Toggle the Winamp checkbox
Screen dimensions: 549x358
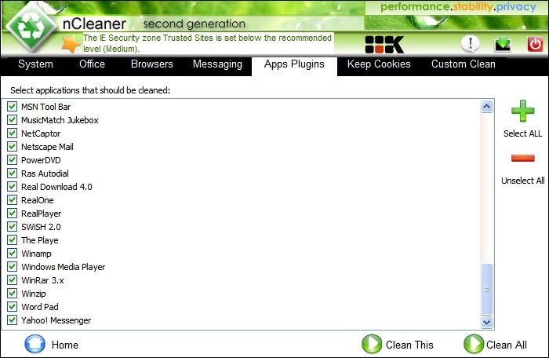13,253
